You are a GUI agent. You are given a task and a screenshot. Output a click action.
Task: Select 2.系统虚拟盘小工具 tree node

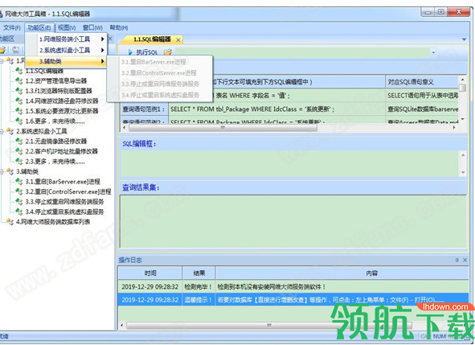(41, 131)
